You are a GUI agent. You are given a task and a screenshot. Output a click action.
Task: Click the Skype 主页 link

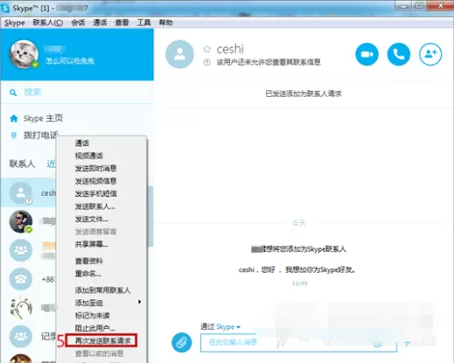(43, 118)
